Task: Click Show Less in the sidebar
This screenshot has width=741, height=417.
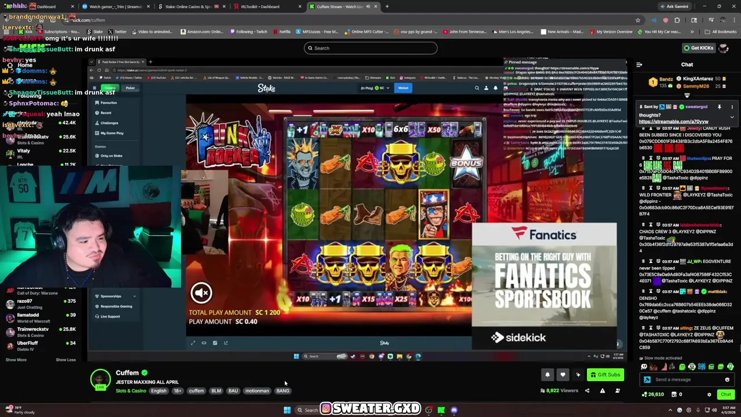Action: 65,360
